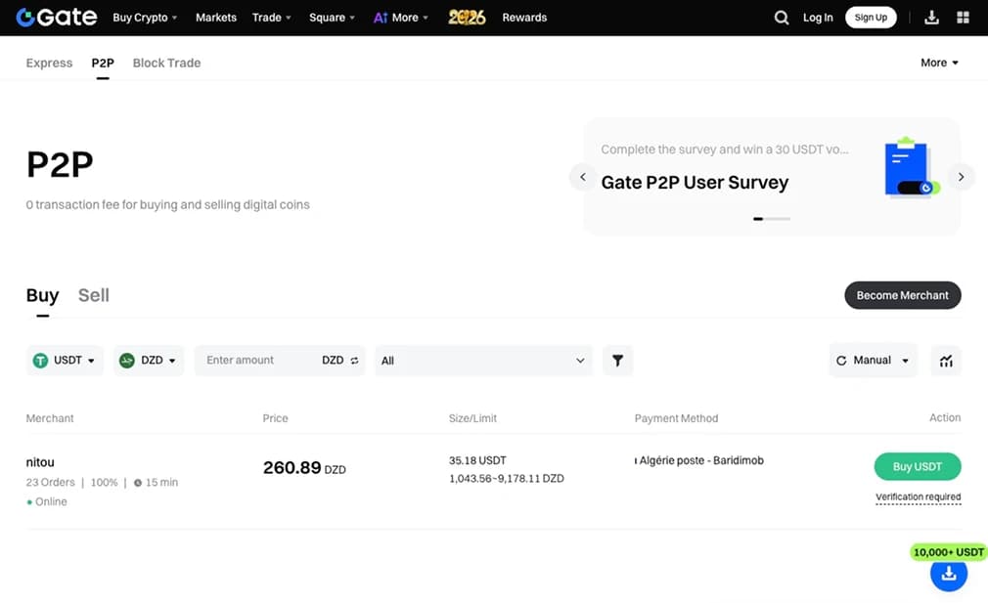Image resolution: width=988 pixels, height=603 pixels.
Task: Click Become Merchant button
Action: 902,295
